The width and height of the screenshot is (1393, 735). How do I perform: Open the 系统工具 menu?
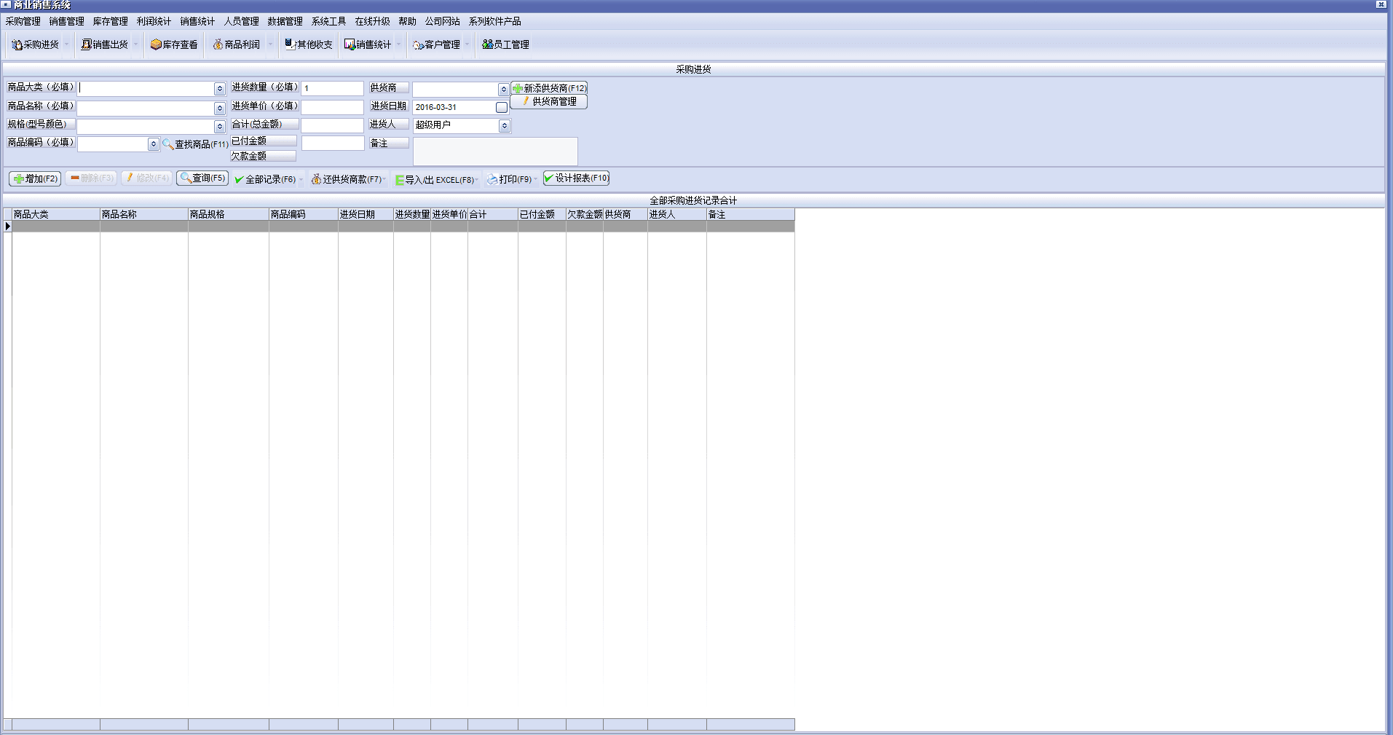coord(328,21)
